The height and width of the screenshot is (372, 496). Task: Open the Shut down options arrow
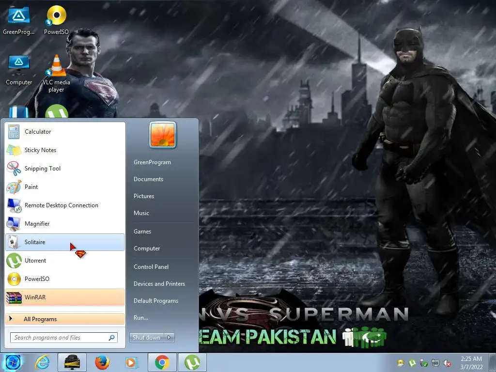tap(169, 338)
